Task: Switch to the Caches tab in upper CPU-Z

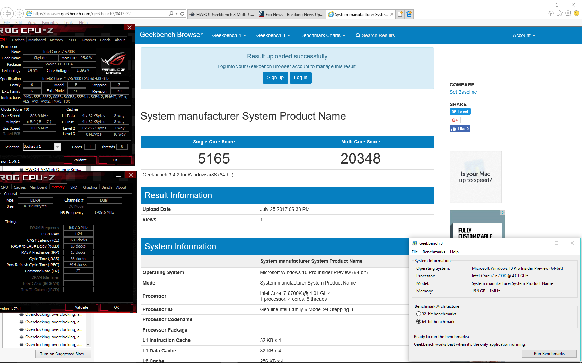Action: click(18, 40)
